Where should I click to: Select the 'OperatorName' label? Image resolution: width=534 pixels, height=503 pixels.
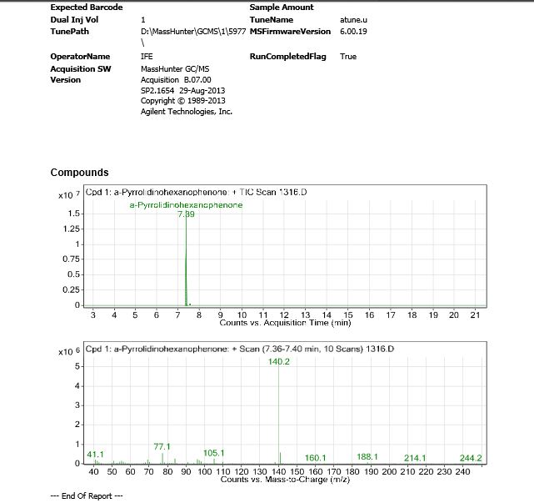80,57
